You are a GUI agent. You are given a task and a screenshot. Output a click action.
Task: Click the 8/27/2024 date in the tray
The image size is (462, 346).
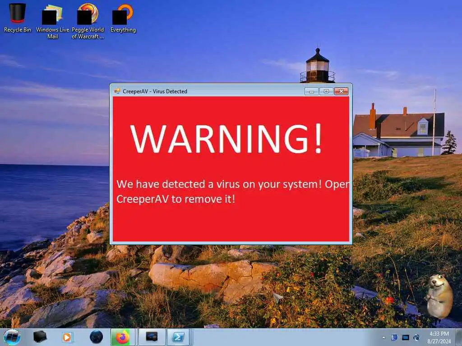[439, 341]
